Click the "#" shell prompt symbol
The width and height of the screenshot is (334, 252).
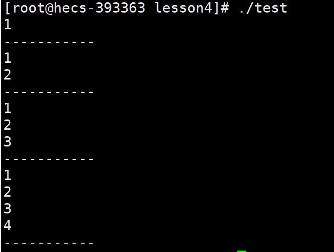tap(225, 8)
